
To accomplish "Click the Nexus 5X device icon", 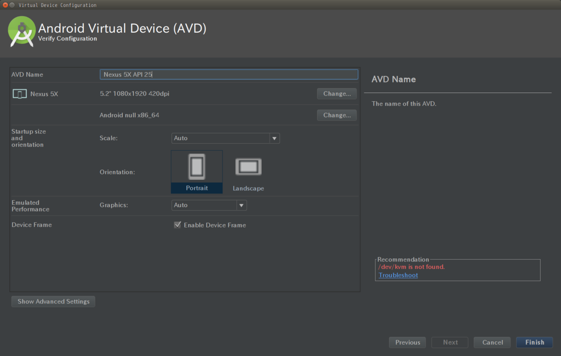I will pyautogui.click(x=20, y=94).
